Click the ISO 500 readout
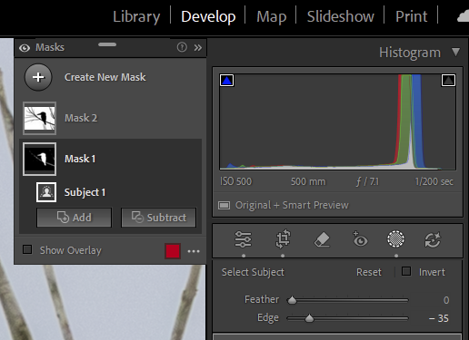The width and height of the screenshot is (469, 340). click(235, 181)
